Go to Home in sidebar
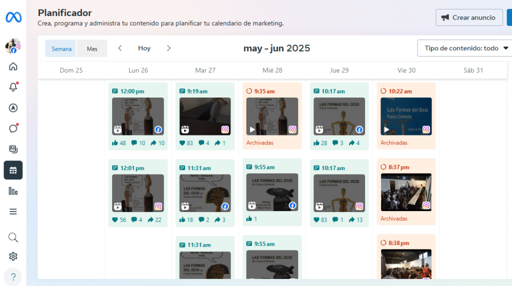 click(x=13, y=66)
